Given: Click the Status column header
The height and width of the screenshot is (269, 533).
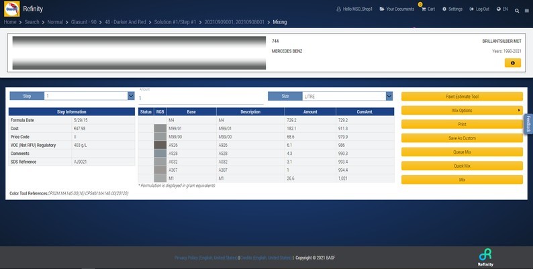Looking at the screenshot, I should click(146, 112).
